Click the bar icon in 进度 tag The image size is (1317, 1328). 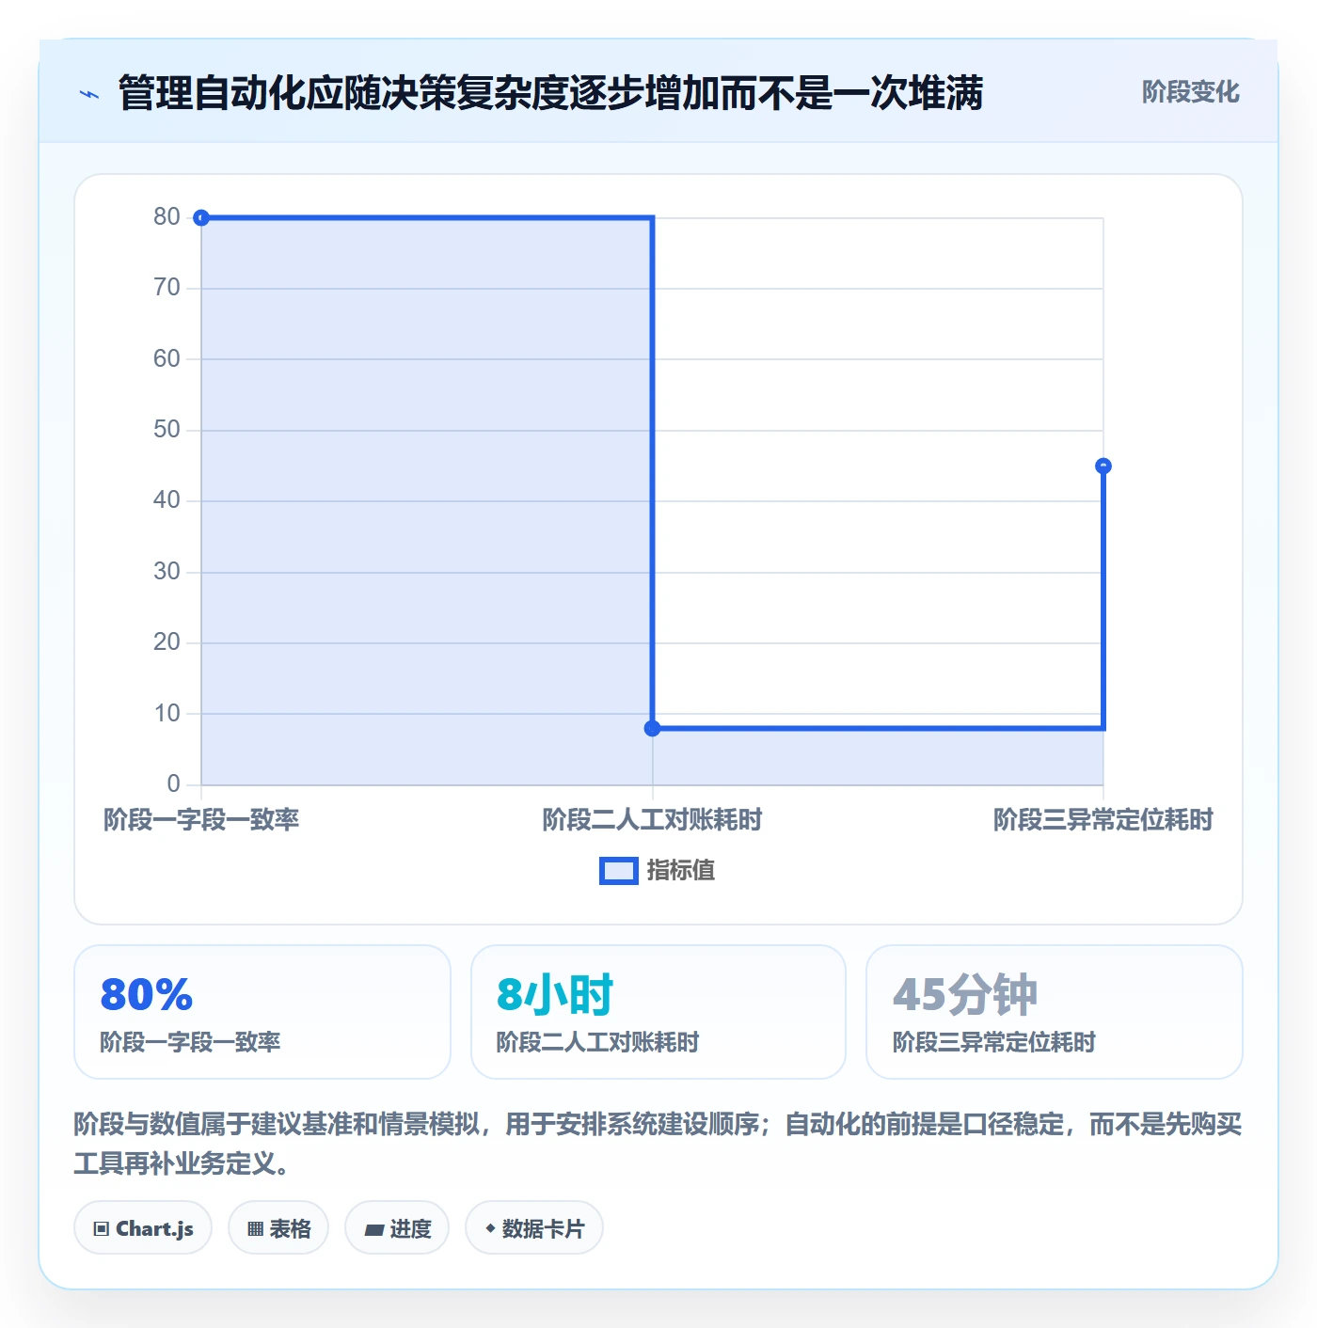pos(373,1230)
